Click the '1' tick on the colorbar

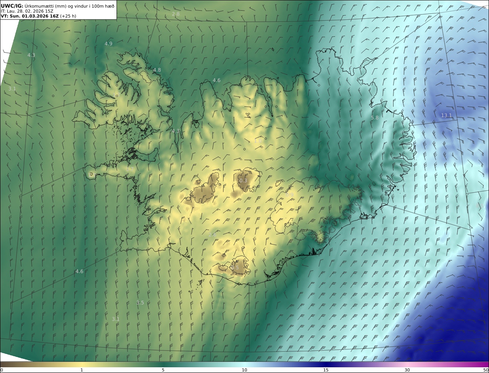(x=82, y=370)
